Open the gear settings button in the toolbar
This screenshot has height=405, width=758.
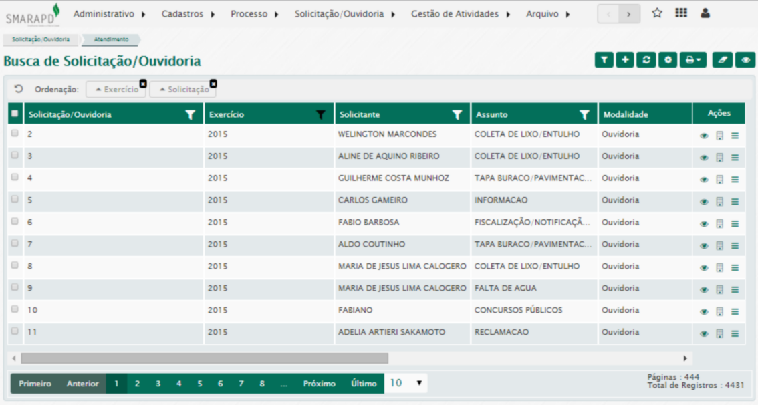667,60
